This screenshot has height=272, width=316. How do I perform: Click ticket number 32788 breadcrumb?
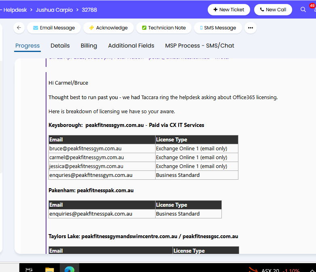click(x=89, y=10)
